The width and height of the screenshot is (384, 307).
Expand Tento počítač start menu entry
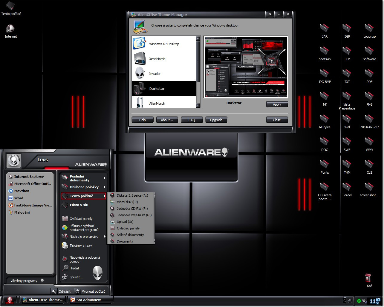pos(84,196)
